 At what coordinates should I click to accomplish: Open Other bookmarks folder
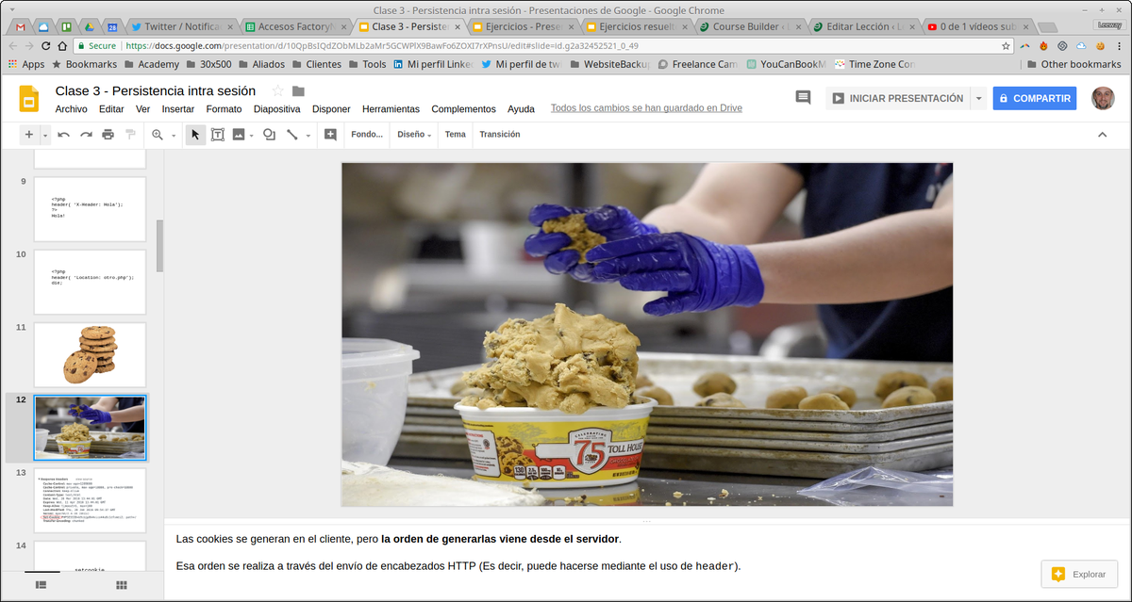1073,64
